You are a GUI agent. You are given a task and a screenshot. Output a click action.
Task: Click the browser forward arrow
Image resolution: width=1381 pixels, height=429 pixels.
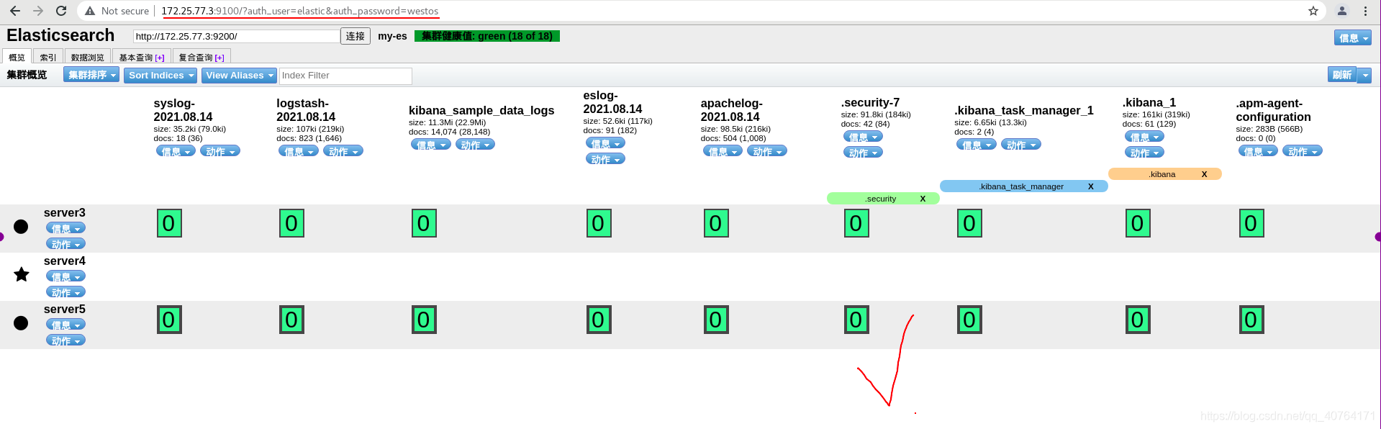pyautogui.click(x=38, y=11)
